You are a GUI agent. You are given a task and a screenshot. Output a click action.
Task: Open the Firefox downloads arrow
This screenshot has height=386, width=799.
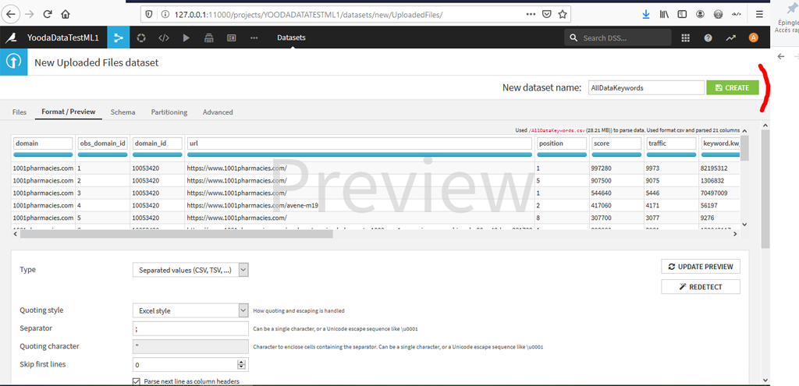click(646, 15)
